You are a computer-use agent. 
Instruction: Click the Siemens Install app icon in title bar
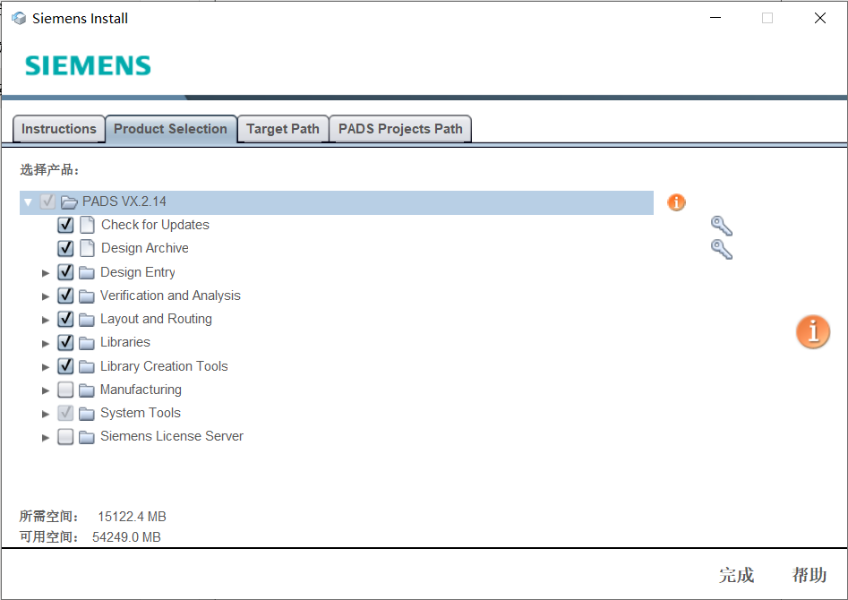coord(19,19)
